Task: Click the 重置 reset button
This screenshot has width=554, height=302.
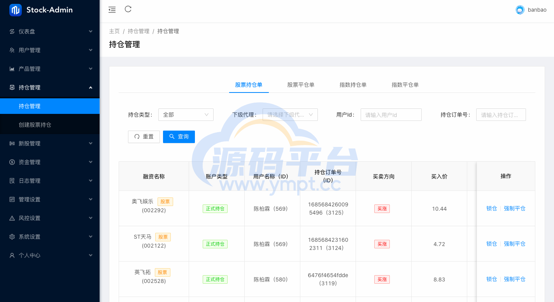Action: click(144, 137)
